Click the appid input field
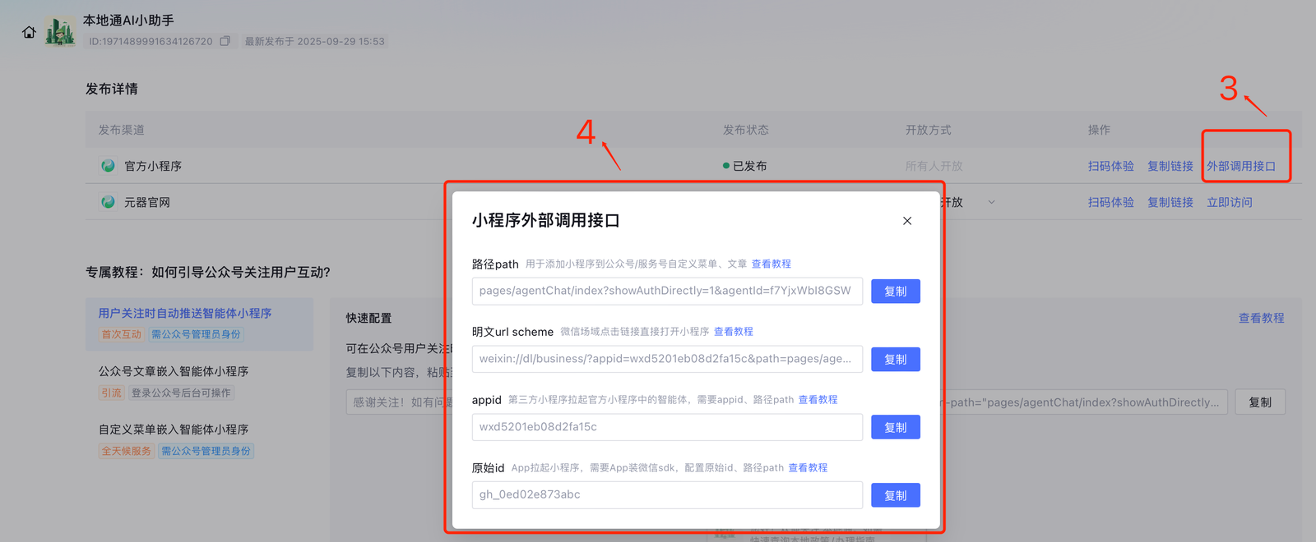This screenshot has height=542, width=1316. (666, 427)
